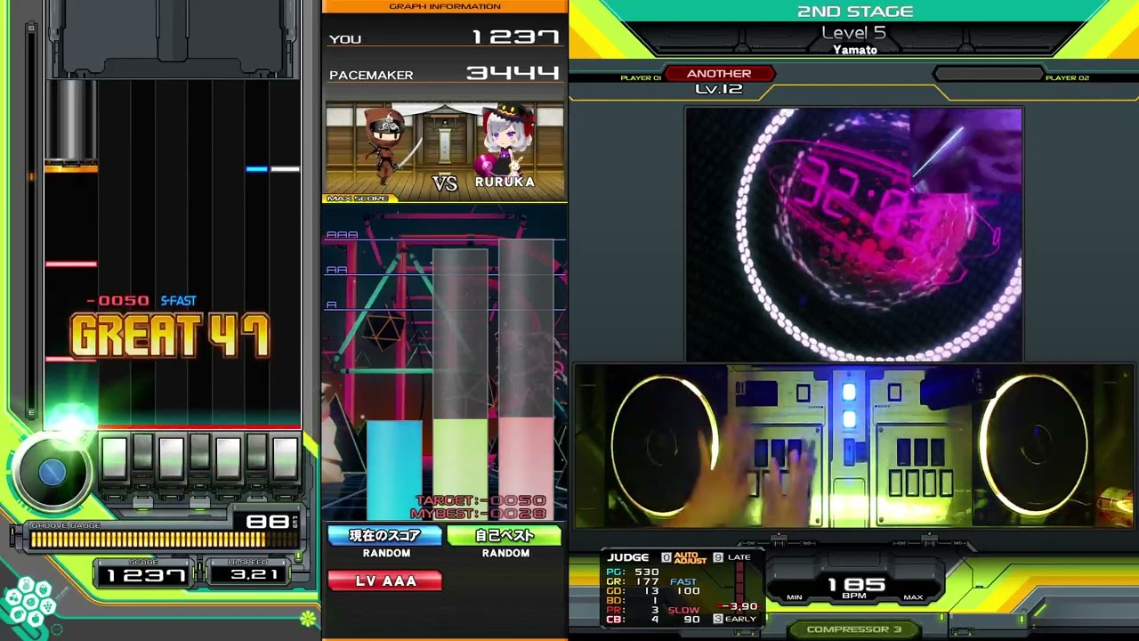Click the numbered box 3 beside EARLY
This screenshot has height=641, width=1139.
718,619
